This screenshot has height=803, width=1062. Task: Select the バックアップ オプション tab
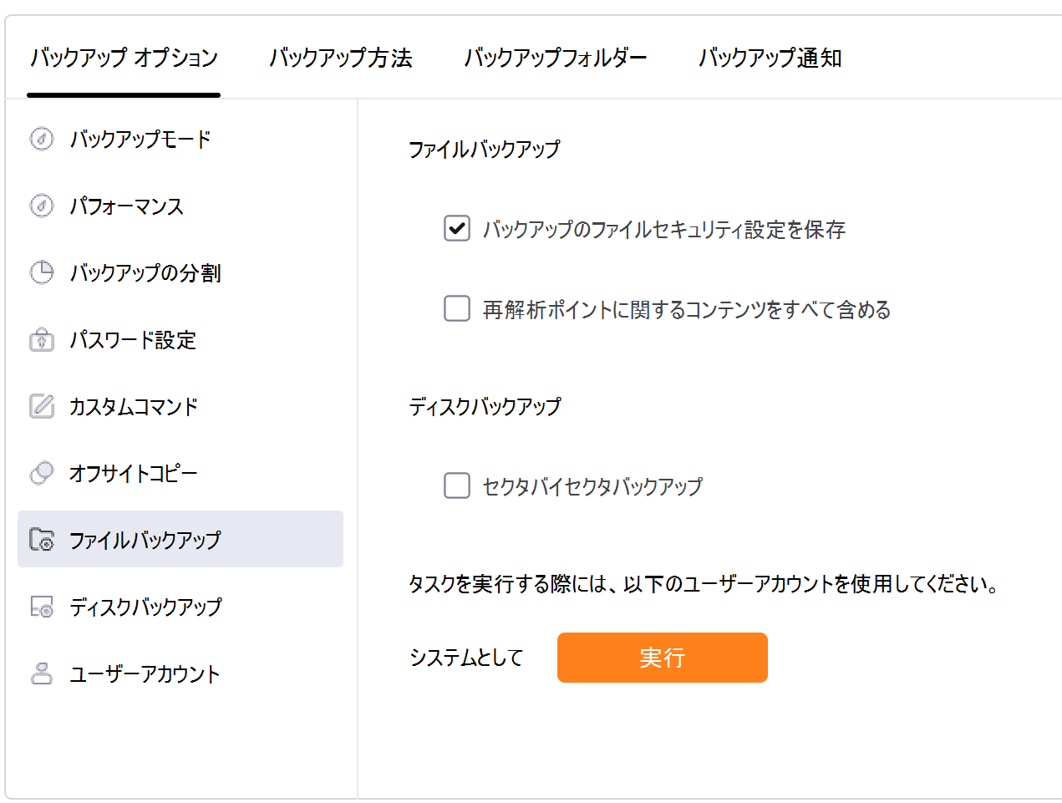(x=124, y=58)
